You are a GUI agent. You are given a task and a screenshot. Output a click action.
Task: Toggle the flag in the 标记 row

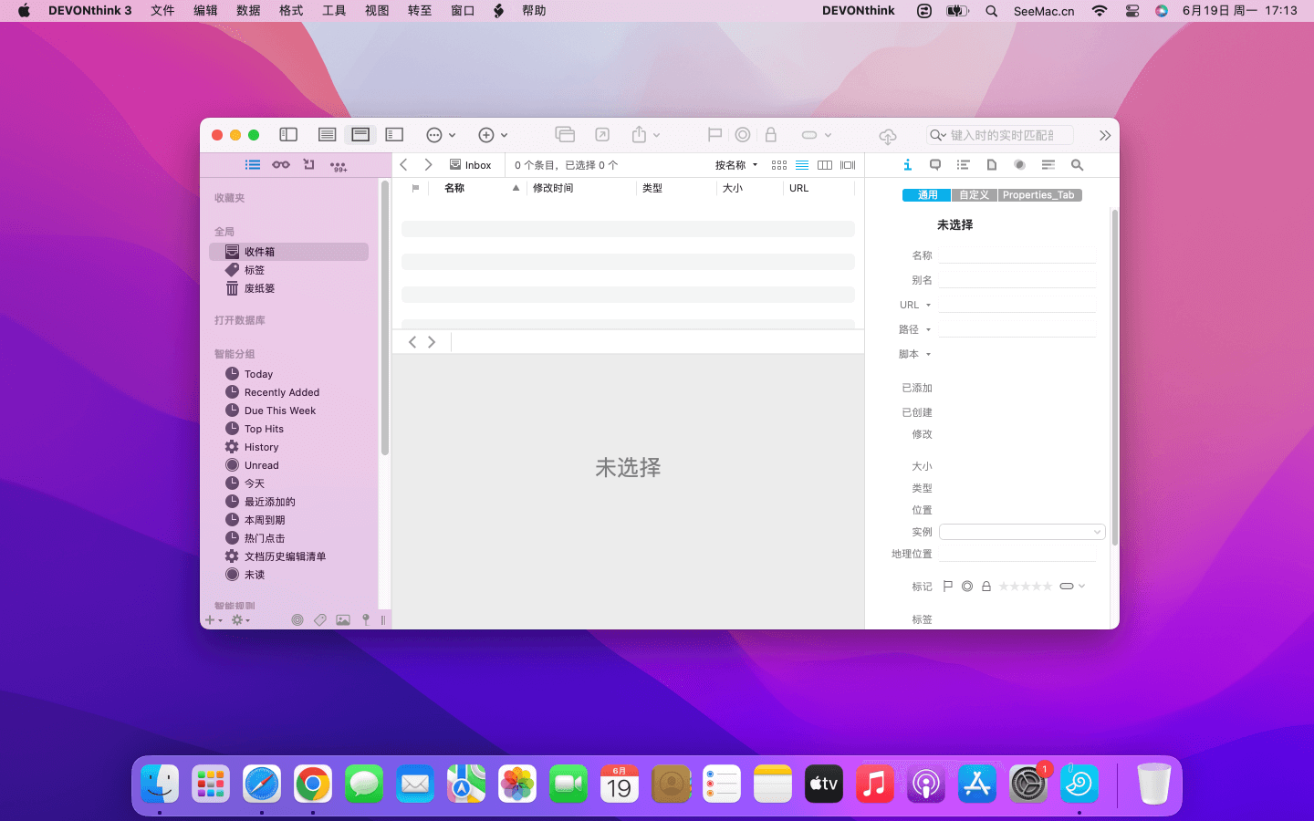pos(948,587)
